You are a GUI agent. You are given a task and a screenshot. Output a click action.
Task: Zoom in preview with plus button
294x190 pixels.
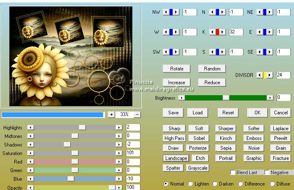[x=112, y=114]
